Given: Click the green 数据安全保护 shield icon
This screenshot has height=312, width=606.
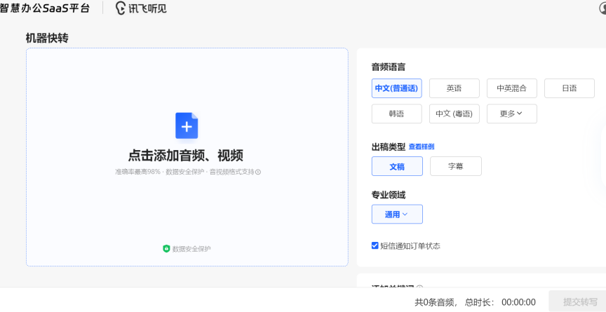Looking at the screenshot, I should (x=166, y=249).
